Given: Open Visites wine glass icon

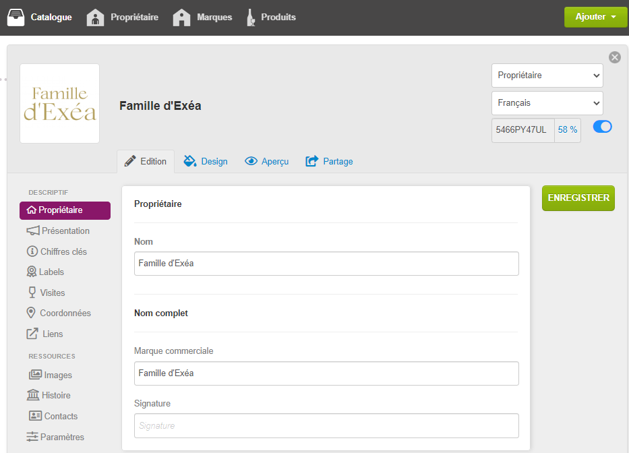Looking at the screenshot, I should (32, 292).
